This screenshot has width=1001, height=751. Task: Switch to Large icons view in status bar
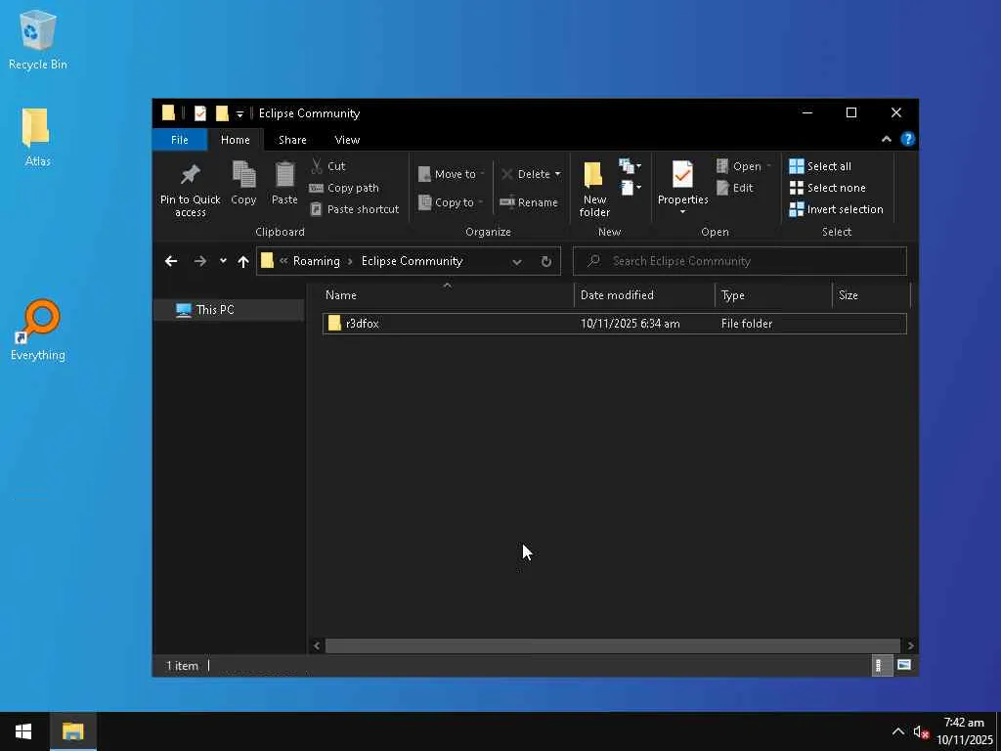click(x=904, y=665)
